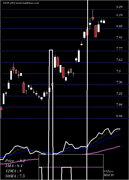Click the Price : 8.2 readout
Image resolution: width=129 pixels, height=180 pixels.
[x=15, y=161]
